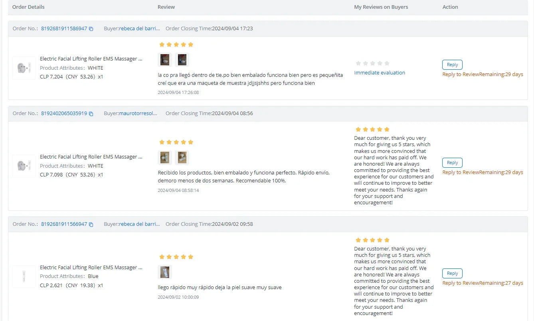The image size is (534, 321).
Task: Copy order number 8192681911566947
Action: point(91,224)
